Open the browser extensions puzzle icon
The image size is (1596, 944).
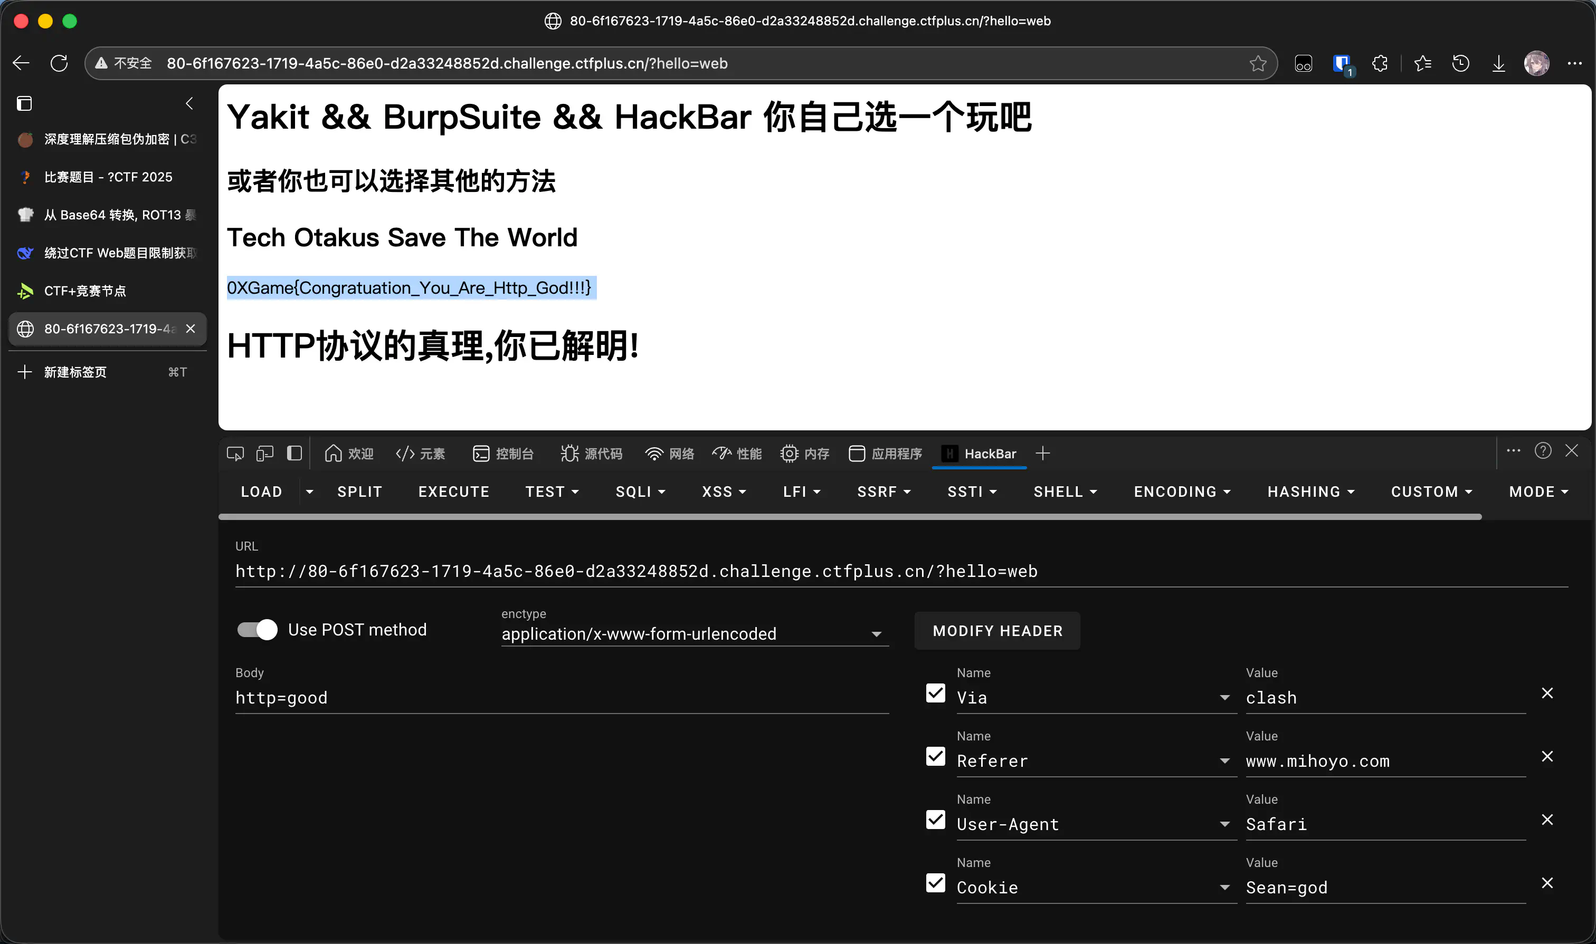tap(1380, 63)
